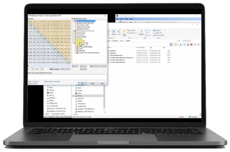Click Select all in the ribbon

[x=158, y=31]
